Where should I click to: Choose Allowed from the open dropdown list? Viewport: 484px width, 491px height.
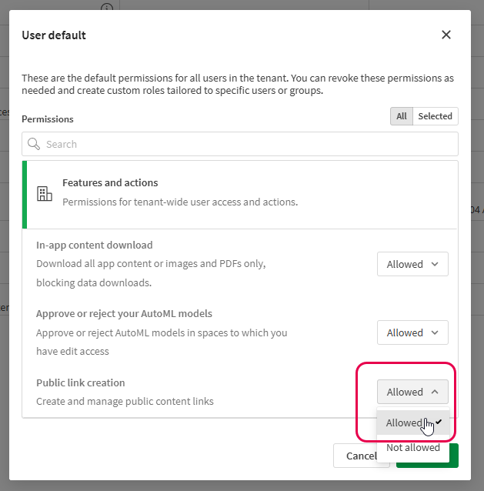pyautogui.click(x=404, y=423)
